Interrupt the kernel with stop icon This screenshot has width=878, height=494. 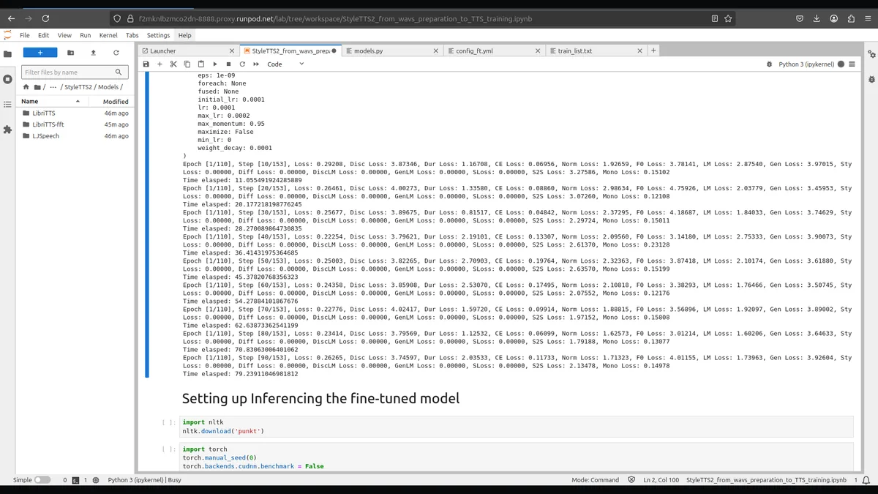pos(228,64)
